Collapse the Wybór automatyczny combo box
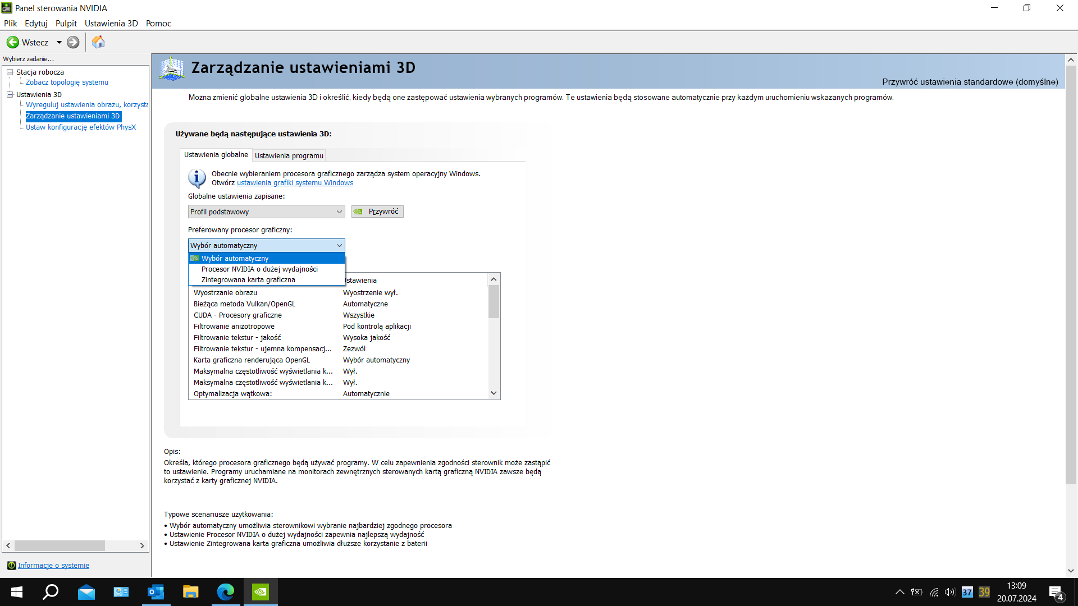Image resolution: width=1078 pixels, height=606 pixels. [x=266, y=245]
